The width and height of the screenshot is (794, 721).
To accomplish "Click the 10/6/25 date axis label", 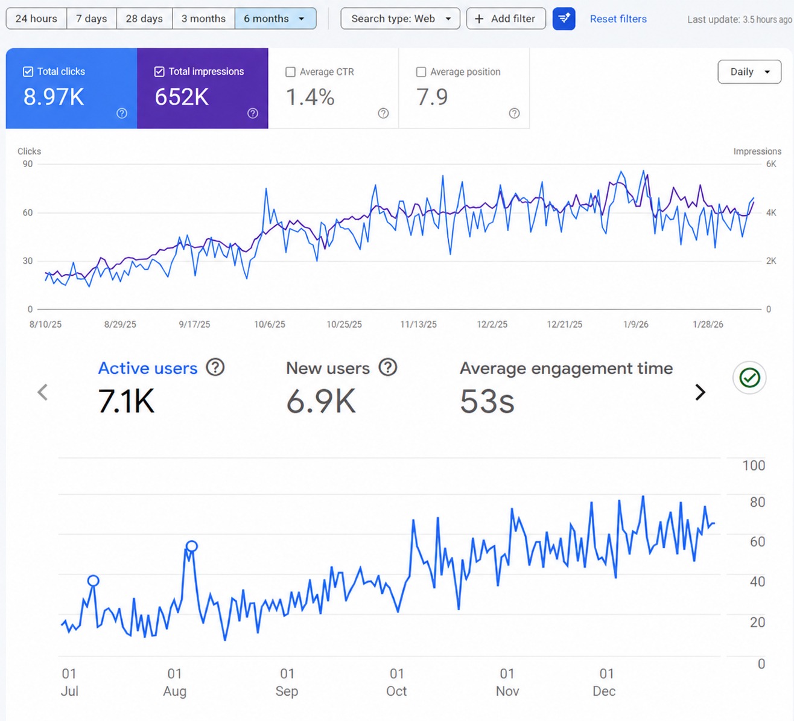I will tap(270, 324).
